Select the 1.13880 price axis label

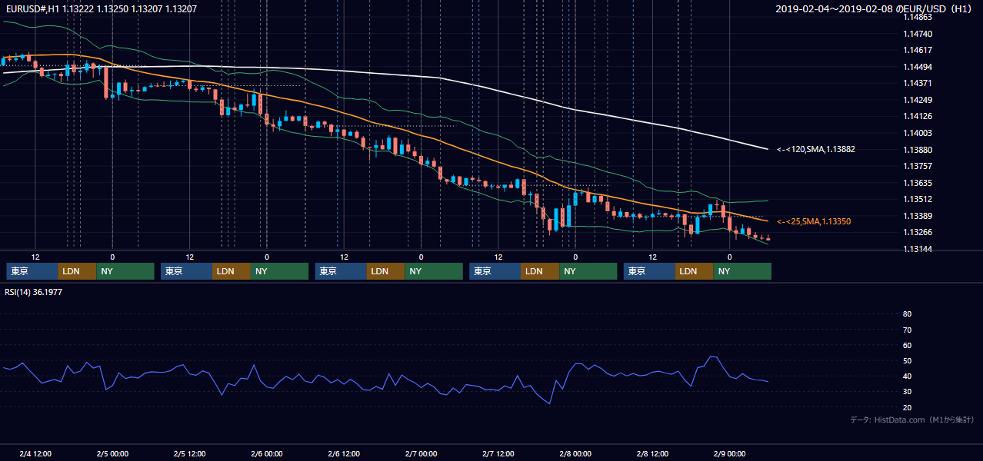tap(918, 150)
